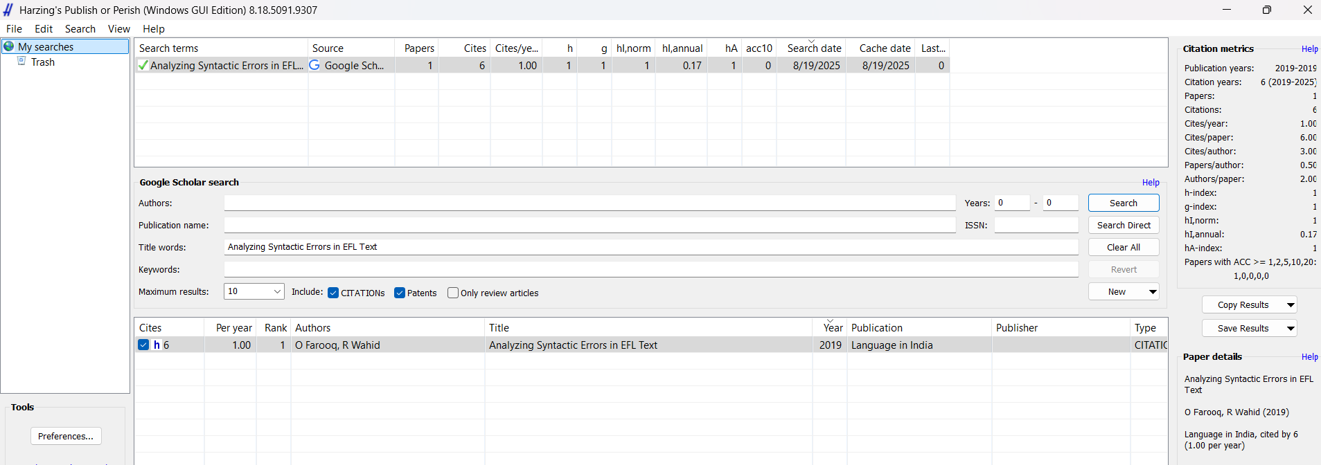This screenshot has height=465, width=1321.
Task: Click the h-index marker icon in the results row
Action: point(157,345)
